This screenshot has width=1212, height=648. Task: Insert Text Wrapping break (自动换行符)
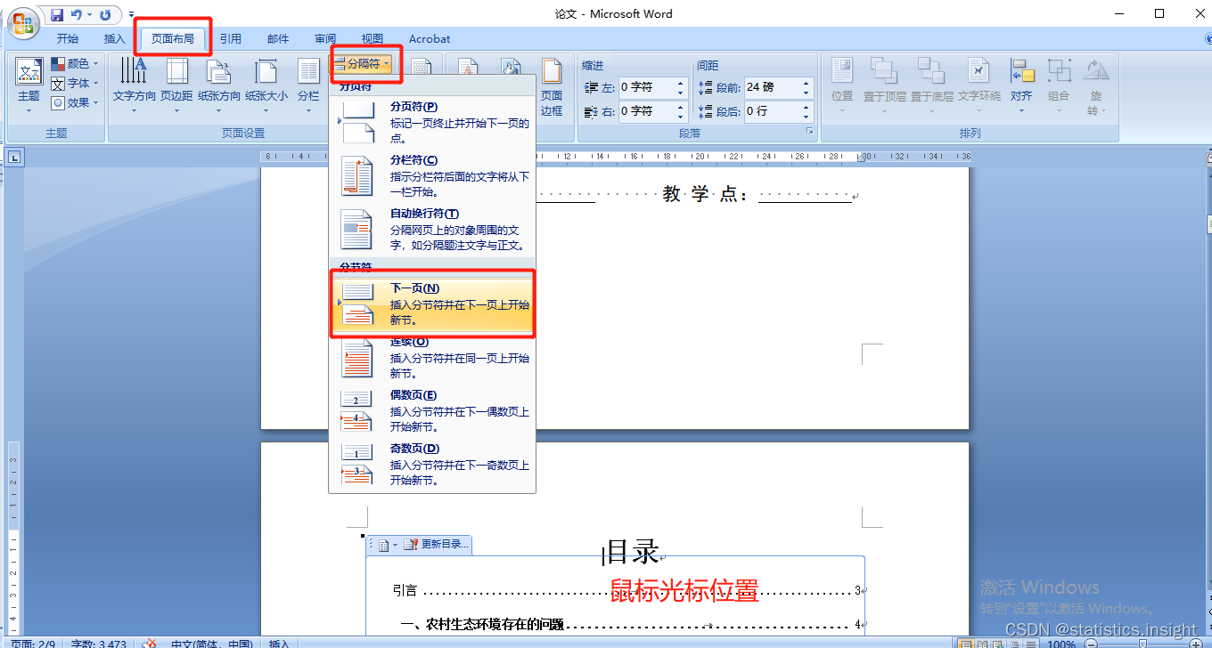433,230
